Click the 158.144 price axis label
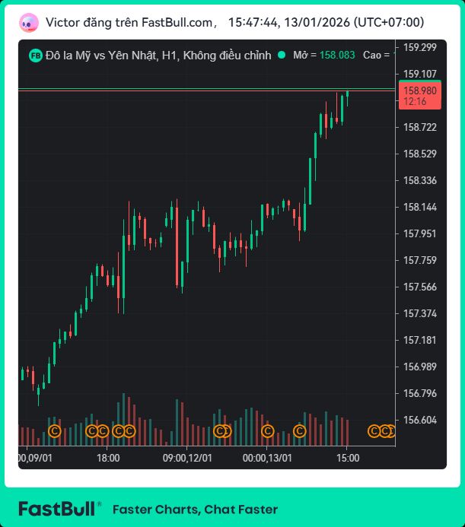 [x=419, y=207]
